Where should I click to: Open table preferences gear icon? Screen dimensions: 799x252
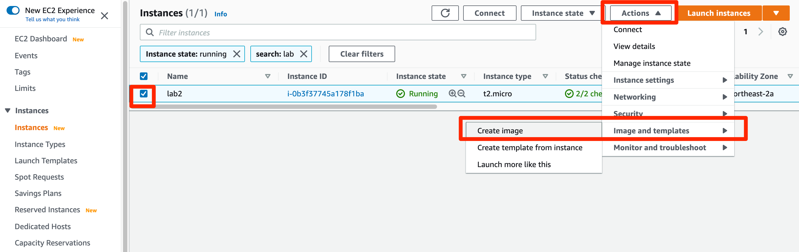782,32
